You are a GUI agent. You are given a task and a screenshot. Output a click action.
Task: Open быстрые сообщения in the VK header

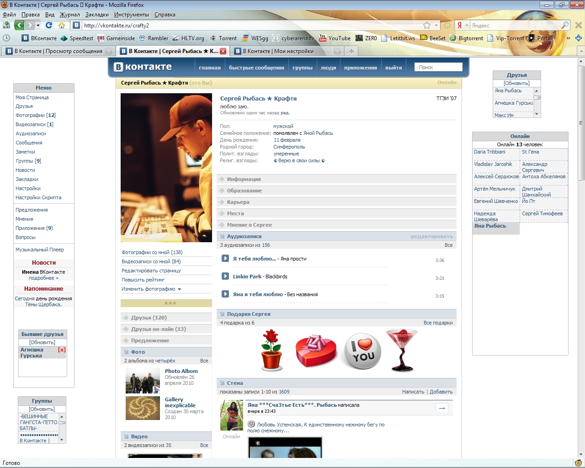tap(256, 68)
